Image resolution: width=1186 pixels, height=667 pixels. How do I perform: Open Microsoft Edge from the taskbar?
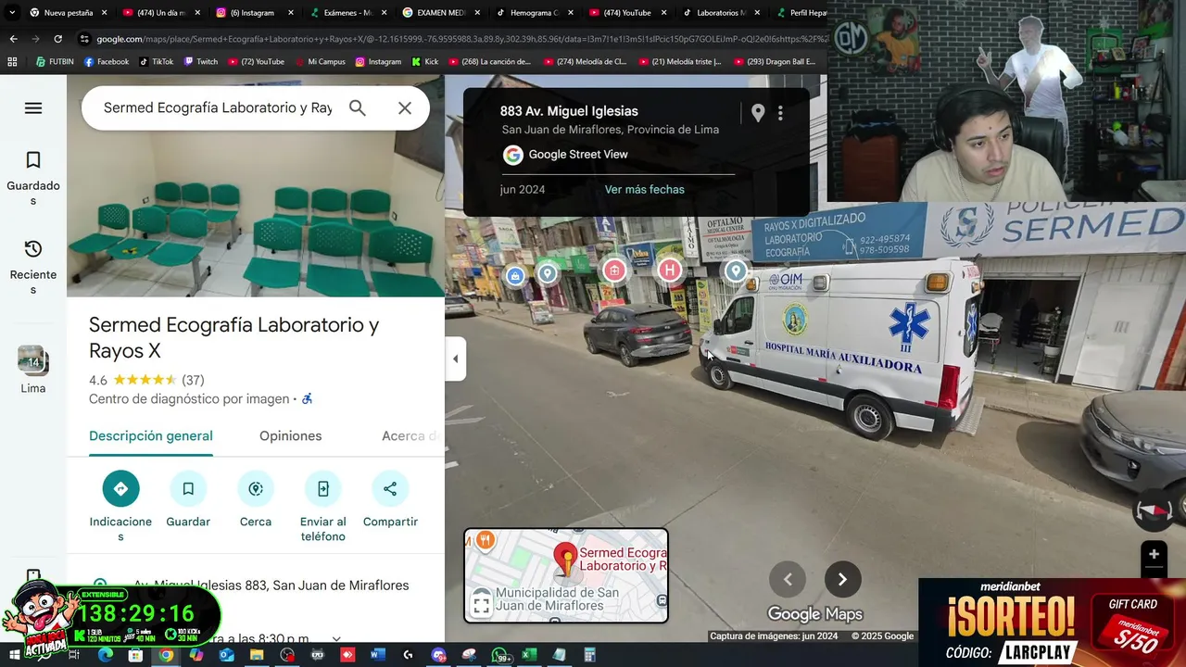(x=105, y=655)
